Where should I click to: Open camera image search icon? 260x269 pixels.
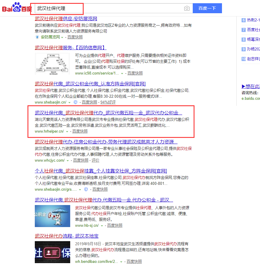[x=187, y=8]
